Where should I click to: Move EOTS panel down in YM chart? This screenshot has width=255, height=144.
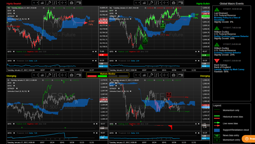(93, 51)
